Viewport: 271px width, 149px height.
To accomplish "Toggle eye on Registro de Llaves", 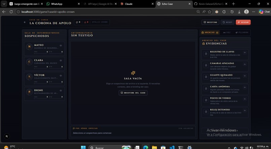I will tap(245, 53).
